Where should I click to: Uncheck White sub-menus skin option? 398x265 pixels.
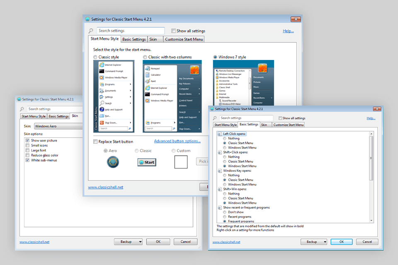(28, 160)
